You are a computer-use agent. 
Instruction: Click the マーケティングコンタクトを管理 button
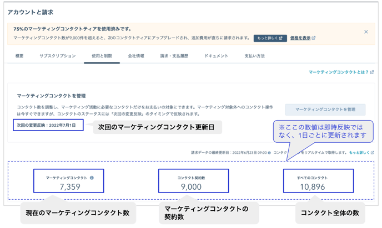[x=325, y=110]
